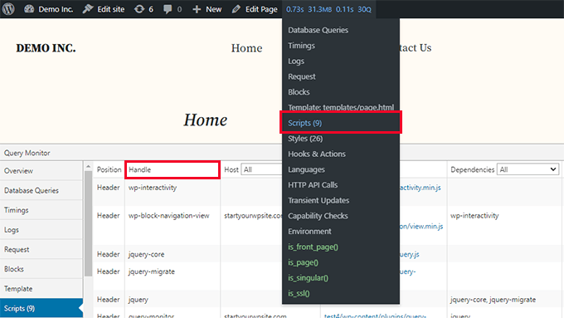
Task: Select Timings in the dropdown menu
Action: point(301,46)
